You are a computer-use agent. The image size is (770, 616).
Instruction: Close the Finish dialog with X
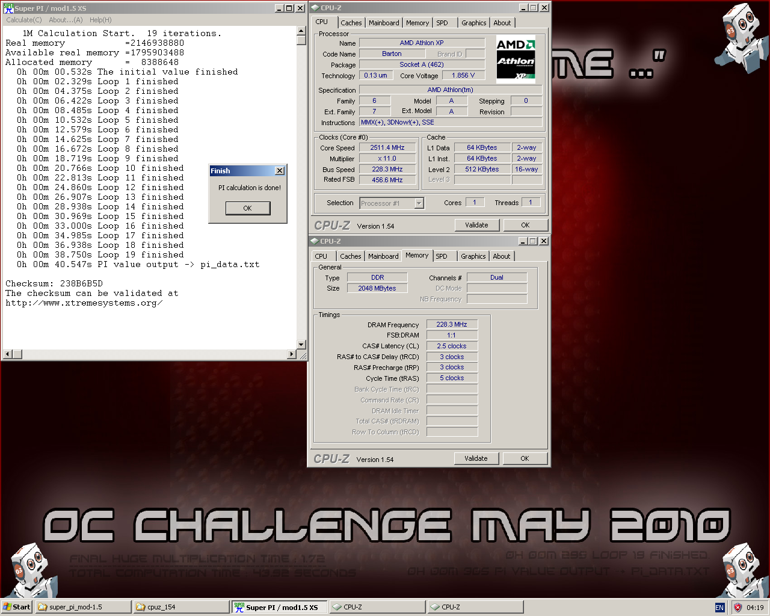click(x=280, y=171)
